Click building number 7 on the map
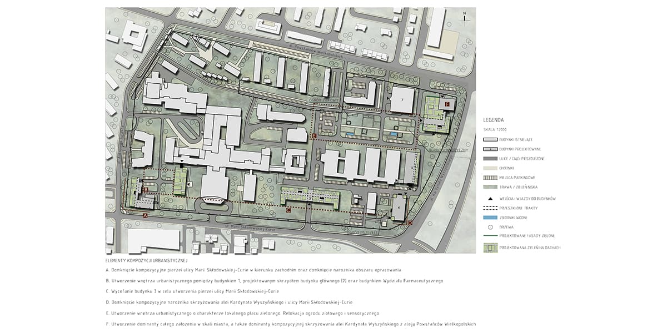This screenshot has width=667, height=333. point(401,100)
